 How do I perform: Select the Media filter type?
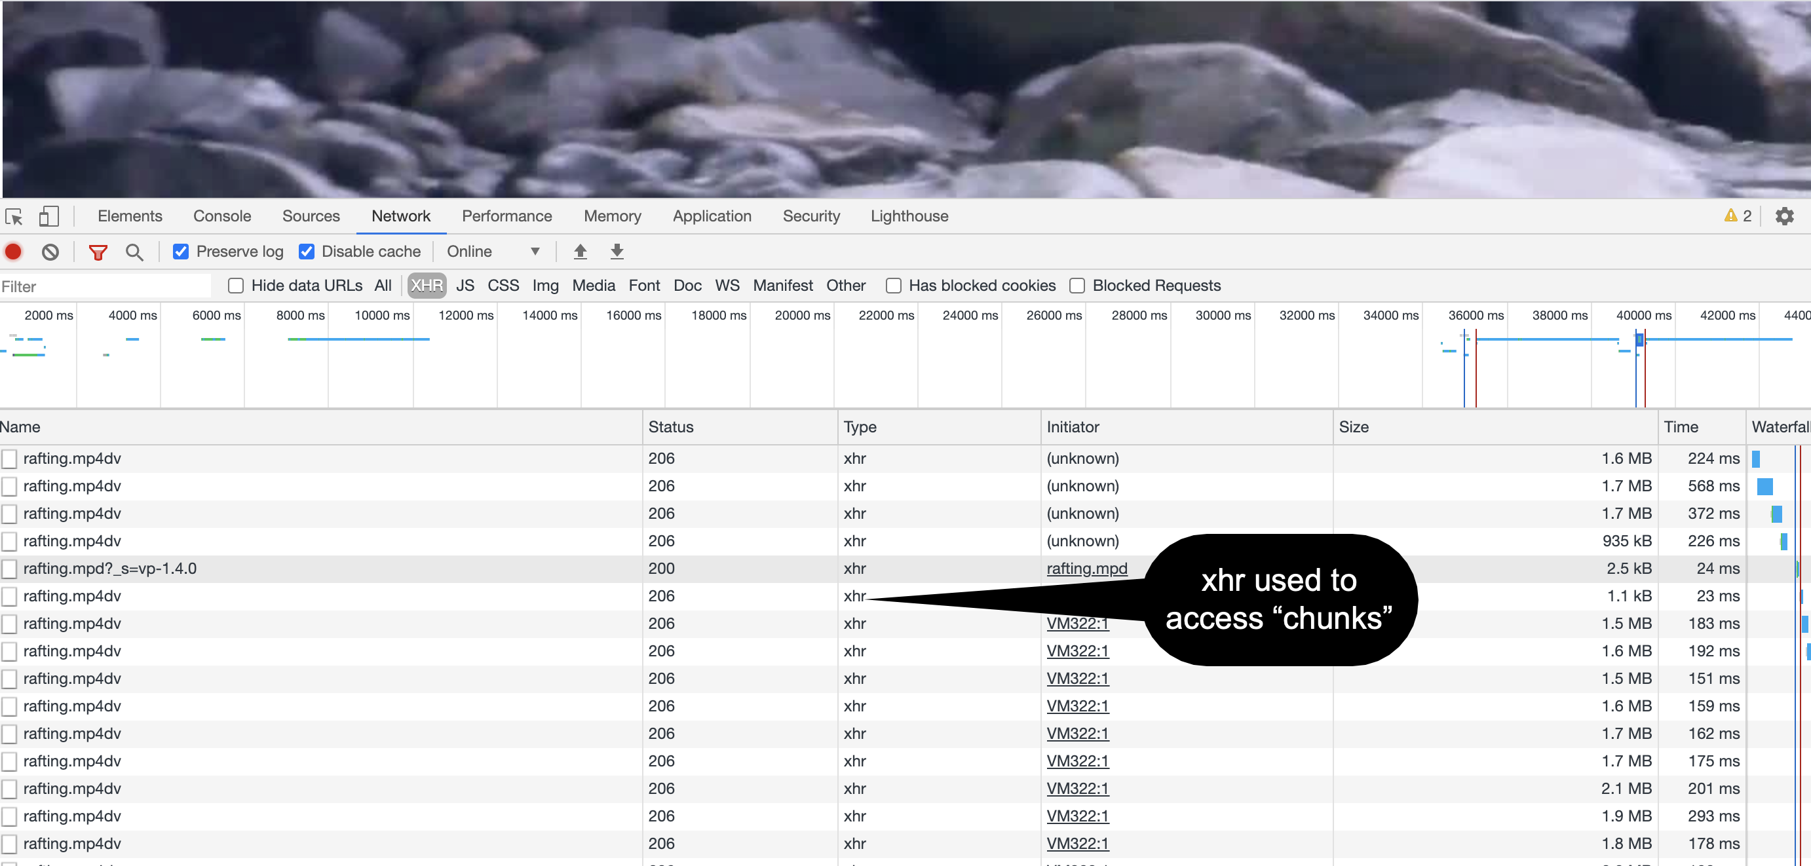594,286
